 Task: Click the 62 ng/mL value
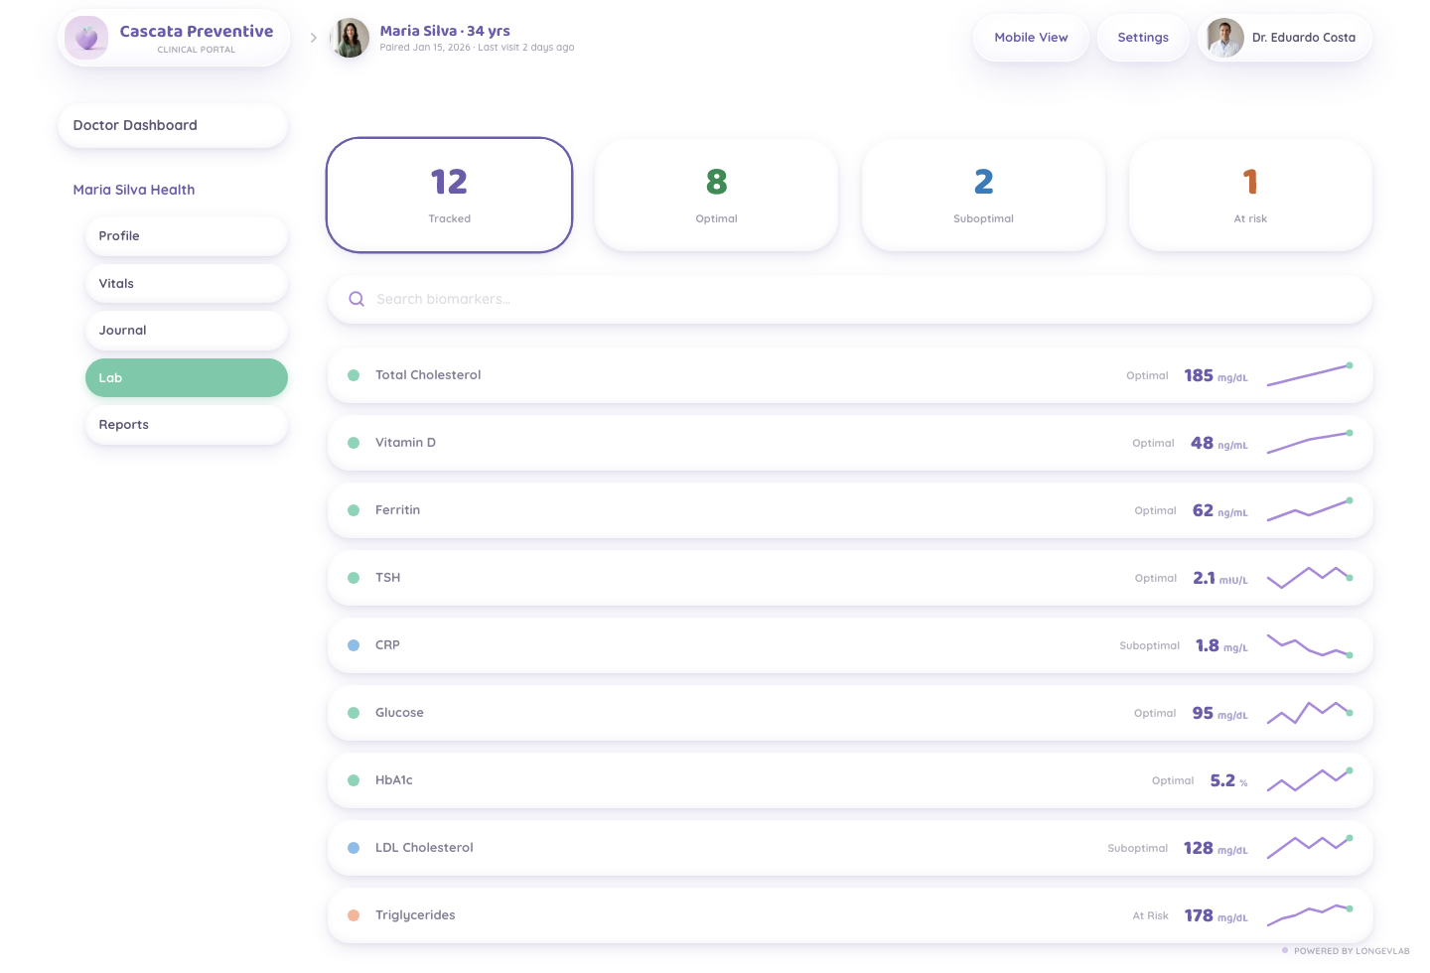pyautogui.click(x=1220, y=510)
